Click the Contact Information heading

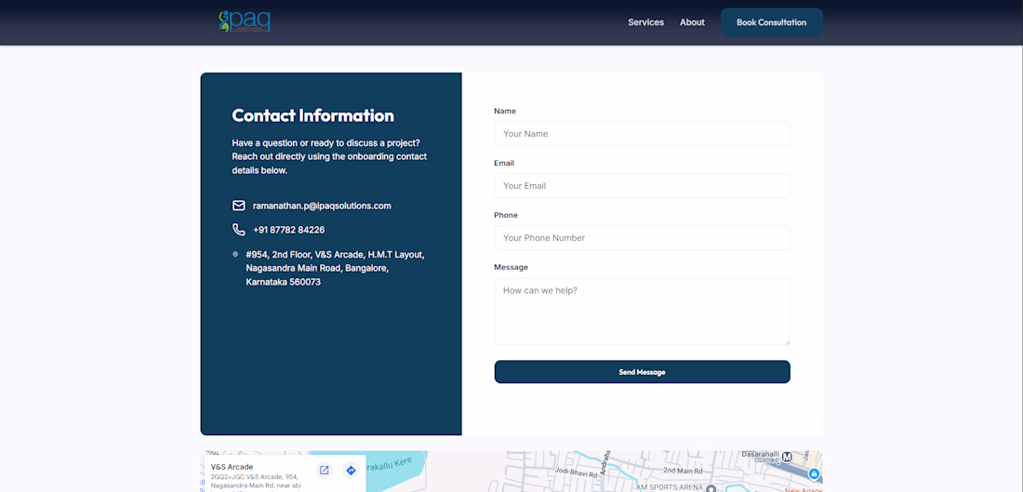(313, 115)
